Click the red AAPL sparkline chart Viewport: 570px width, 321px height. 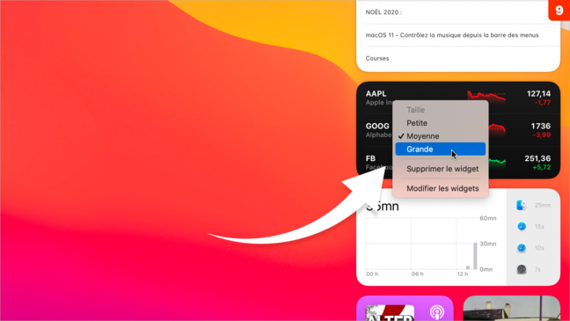486,97
